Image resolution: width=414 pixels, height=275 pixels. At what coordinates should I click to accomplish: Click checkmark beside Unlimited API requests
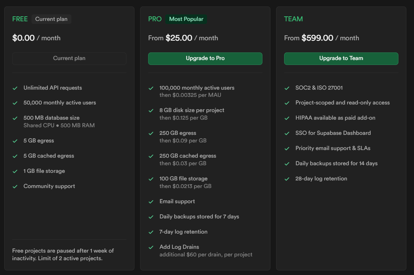click(15, 88)
